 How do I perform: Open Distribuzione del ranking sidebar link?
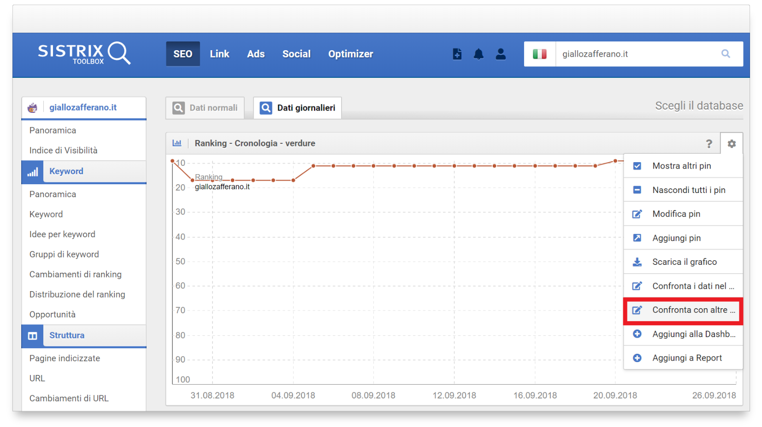click(77, 294)
